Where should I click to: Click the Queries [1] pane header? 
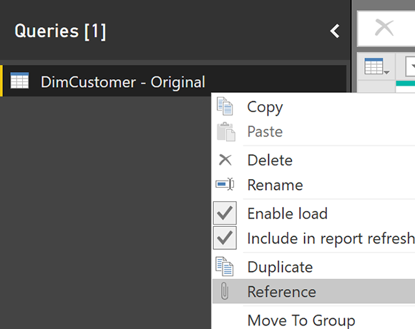click(60, 31)
